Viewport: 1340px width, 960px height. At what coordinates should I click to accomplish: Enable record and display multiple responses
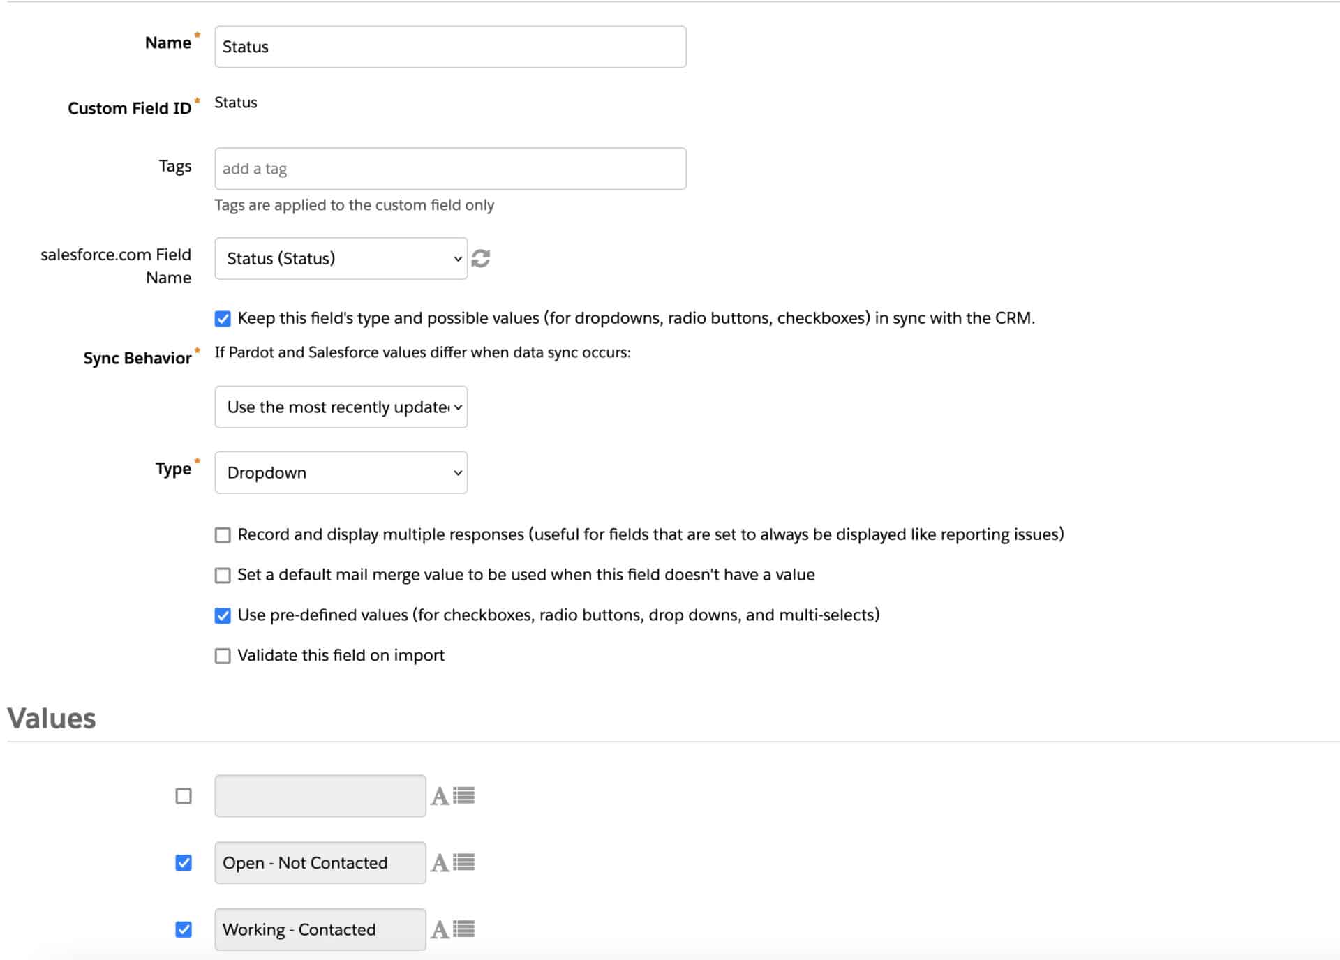[223, 534]
